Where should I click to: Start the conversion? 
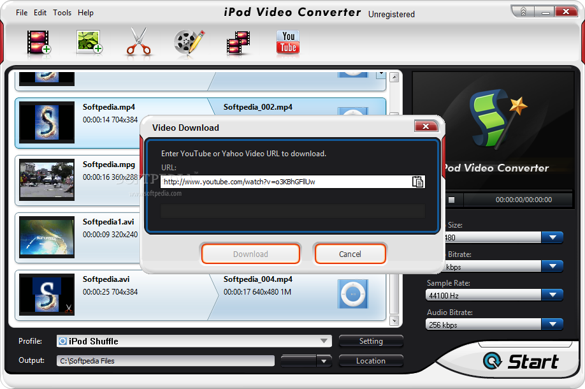(x=521, y=362)
